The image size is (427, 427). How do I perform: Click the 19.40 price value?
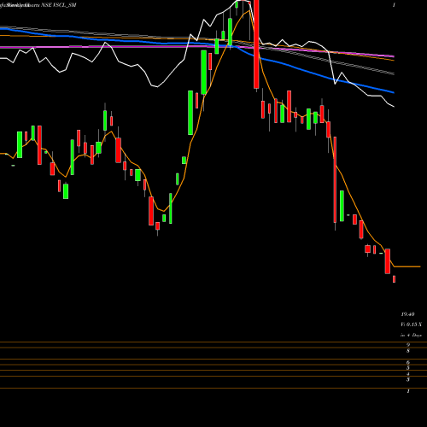tap(407, 314)
